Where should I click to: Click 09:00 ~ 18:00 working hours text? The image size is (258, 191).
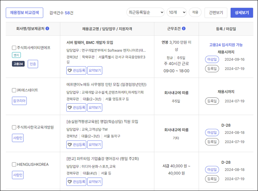coord(176,71)
